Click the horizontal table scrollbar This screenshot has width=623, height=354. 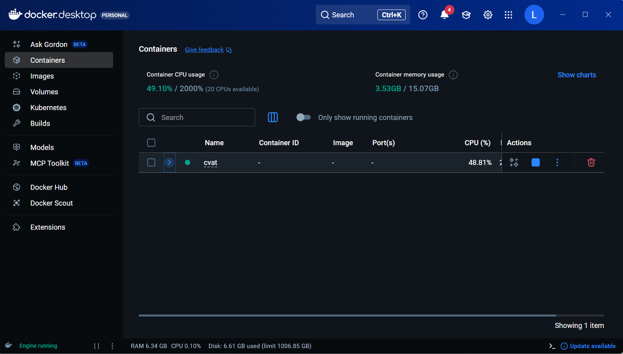click(x=347, y=315)
